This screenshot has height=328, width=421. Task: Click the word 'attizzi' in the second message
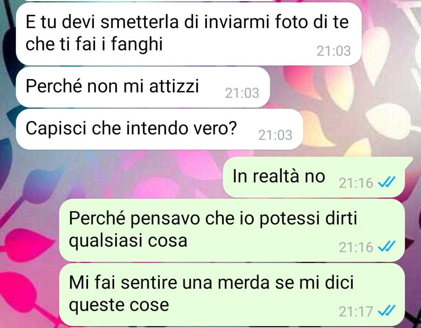[x=174, y=86]
